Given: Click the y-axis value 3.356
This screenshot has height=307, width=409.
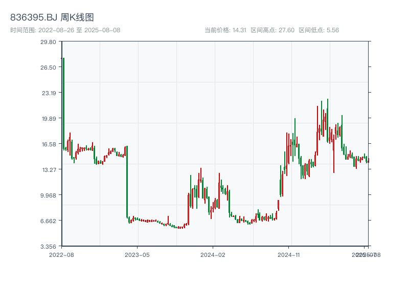Looking at the screenshot, I should pyautogui.click(x=48, y=247).
